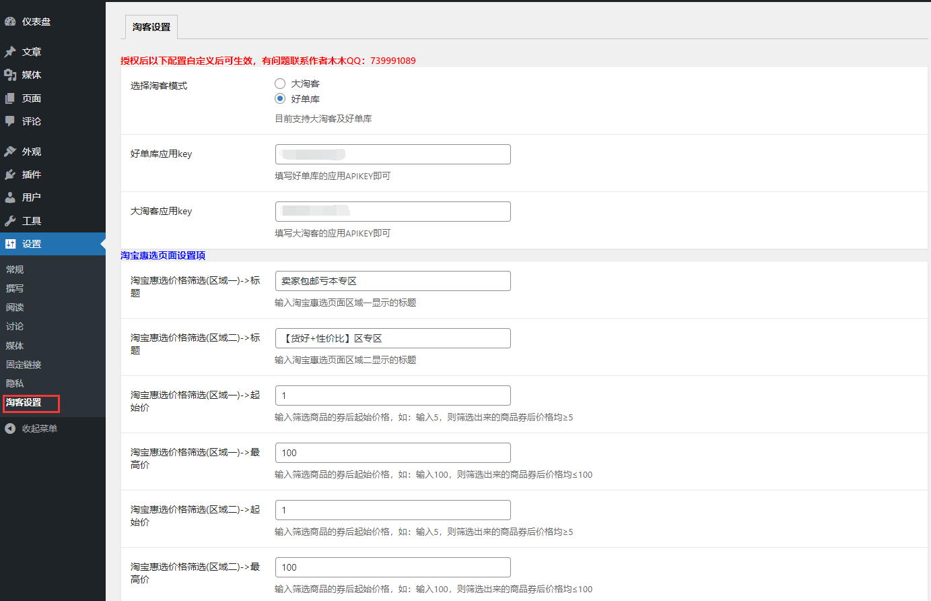The width and height of the screenshot is (931, 601).
Task: Click the Users person icon
Action: point(10,197)
